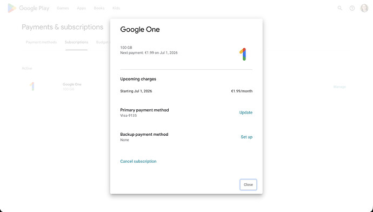373x212 pixels.
Task: Click the Upcoming charges heading
Action: (138, 79)
